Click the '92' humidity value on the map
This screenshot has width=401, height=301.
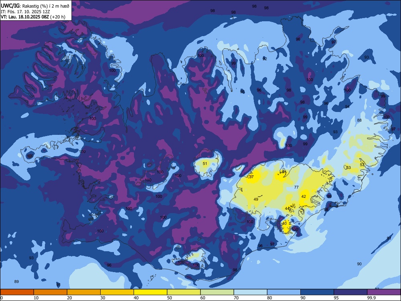265,59
